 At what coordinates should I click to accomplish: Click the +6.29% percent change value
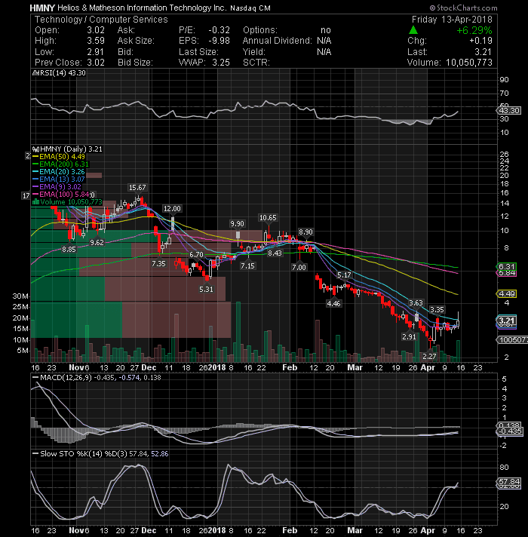(x=474, y=30)
